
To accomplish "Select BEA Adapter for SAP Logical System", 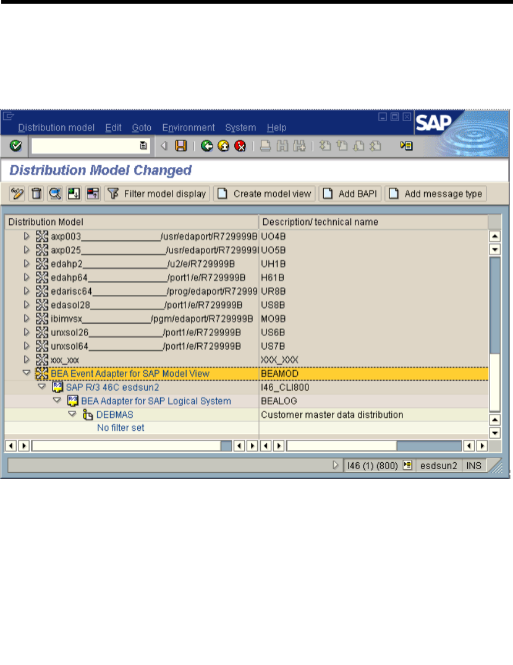I will tap(156, 400).
